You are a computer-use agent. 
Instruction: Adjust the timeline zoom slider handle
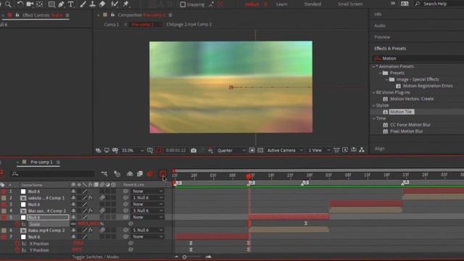click(x=184, y=257)
